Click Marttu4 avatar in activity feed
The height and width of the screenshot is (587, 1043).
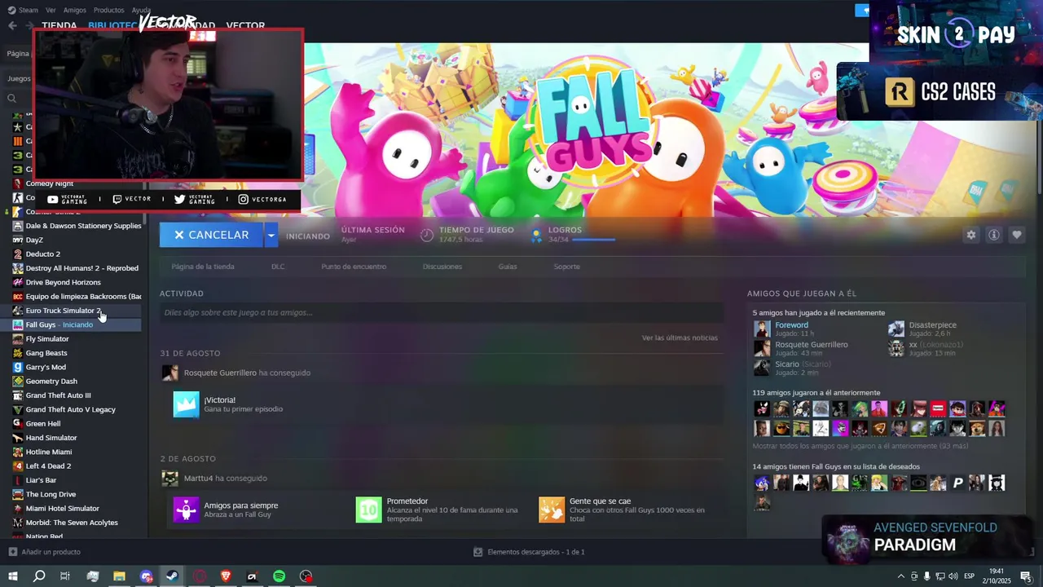169,479
